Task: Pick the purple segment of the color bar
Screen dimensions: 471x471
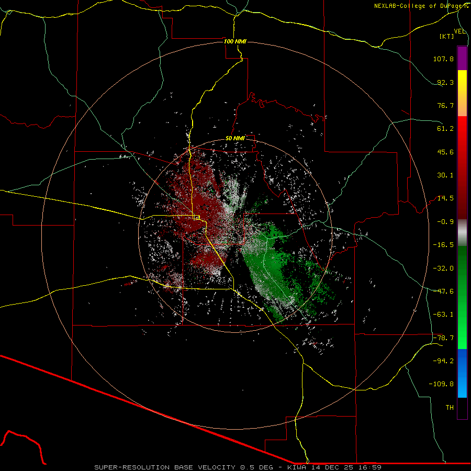Action: (x=462, y=58)
